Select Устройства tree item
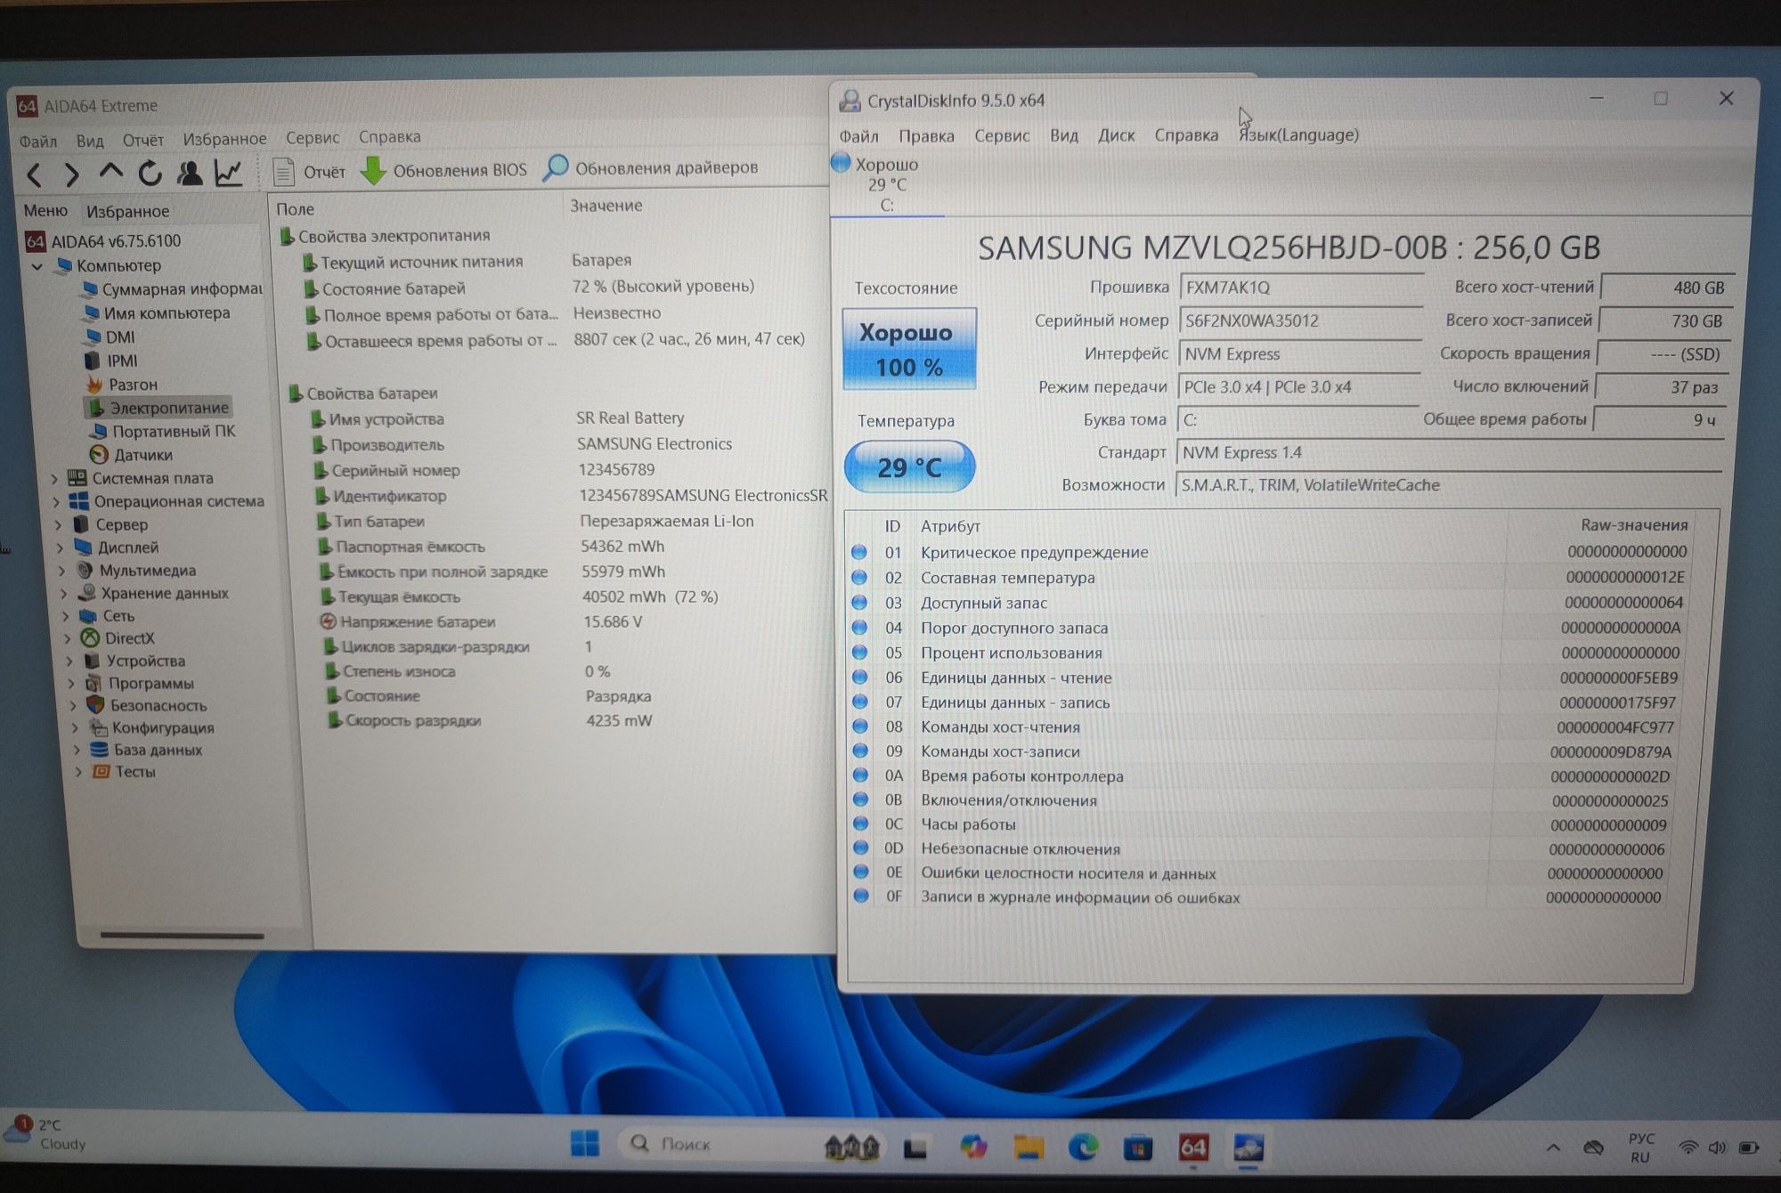 135,661
